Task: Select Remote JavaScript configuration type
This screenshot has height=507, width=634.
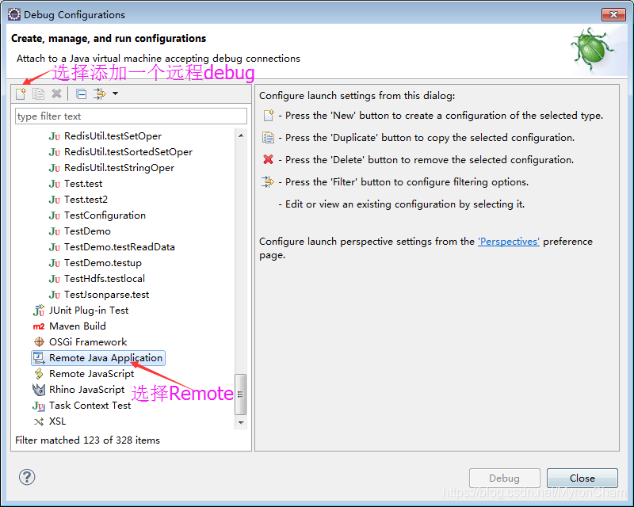Action: (x=91, y=374)
